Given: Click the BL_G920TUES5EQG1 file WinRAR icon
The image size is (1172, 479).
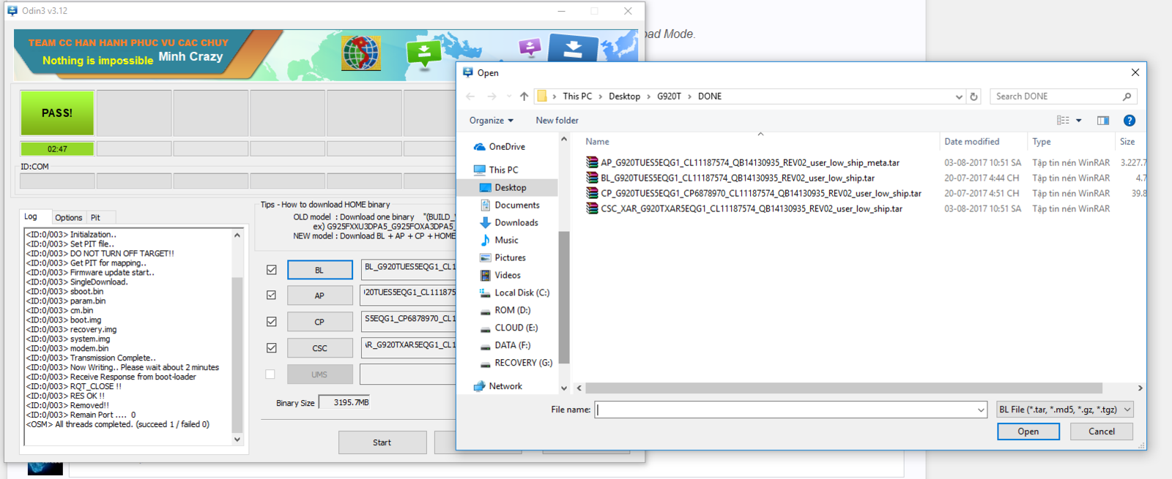Looking at the screenshot, I should 592,178.
